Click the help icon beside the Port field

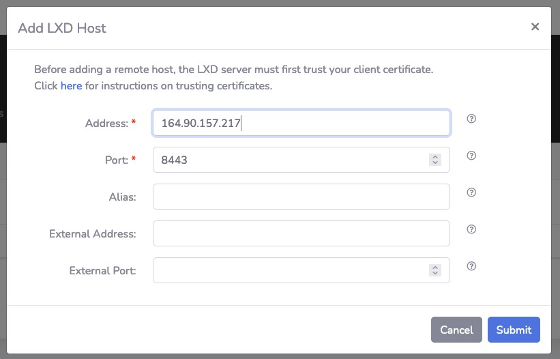click(471, 156)
